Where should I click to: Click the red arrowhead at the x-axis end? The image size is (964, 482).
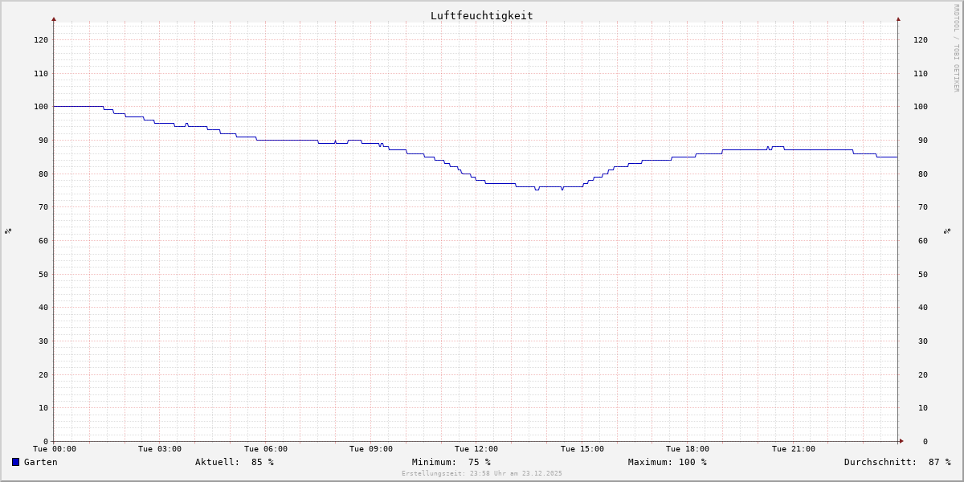click(x=901, y=441)
